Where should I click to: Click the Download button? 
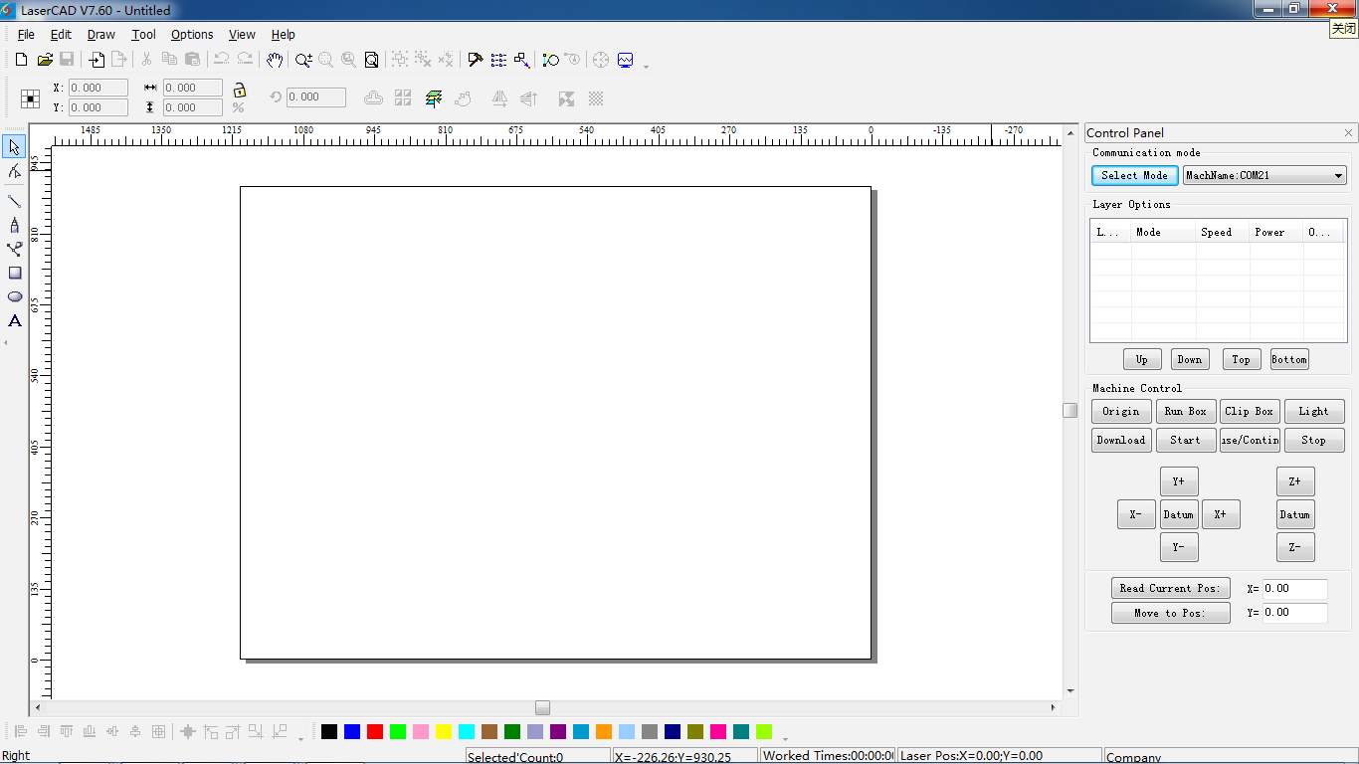(x=1121, y=440)
